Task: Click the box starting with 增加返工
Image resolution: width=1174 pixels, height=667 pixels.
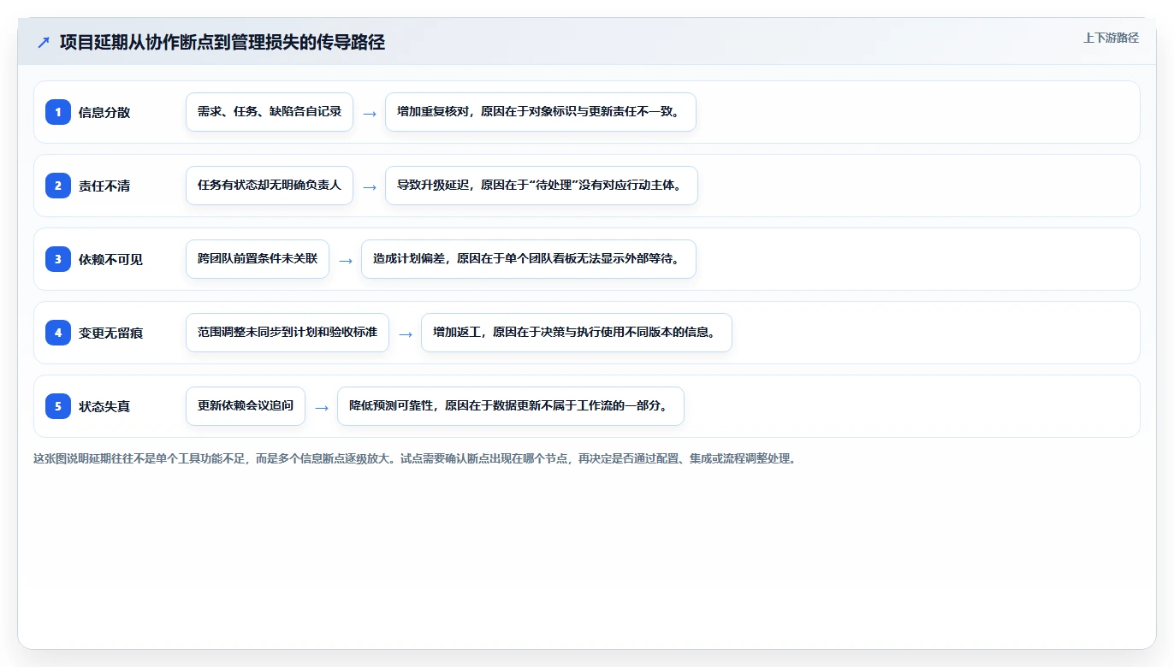Action: (577, 333)
